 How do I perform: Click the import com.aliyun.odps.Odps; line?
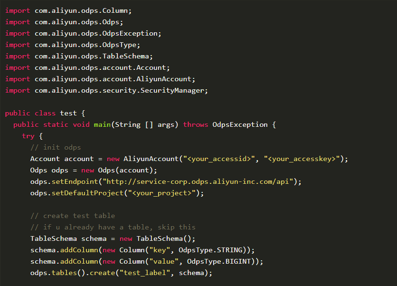[64, 22]
